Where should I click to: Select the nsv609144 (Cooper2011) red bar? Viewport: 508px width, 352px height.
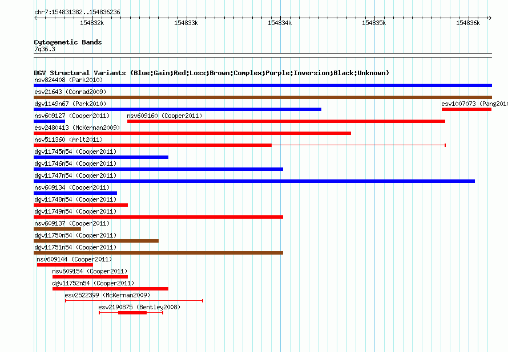click(x=65, y=265)
